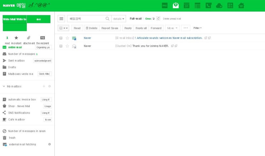Toggle the select-all checkbox in toolbar

tap(61, 28)
